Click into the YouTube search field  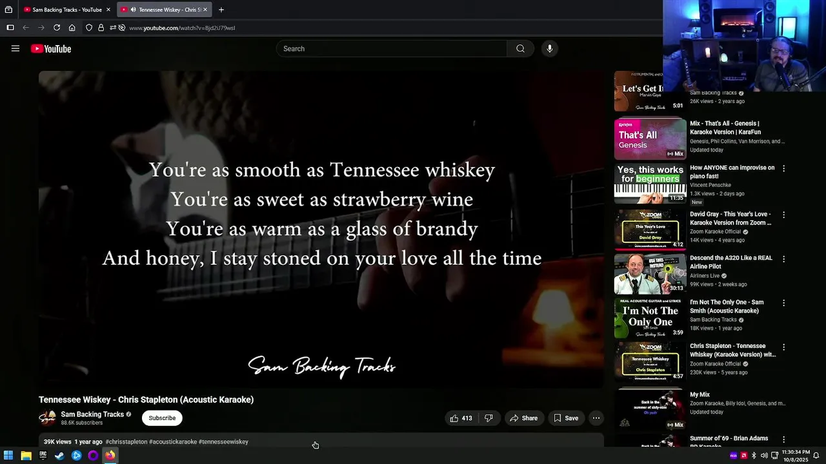tap(392, 48)
